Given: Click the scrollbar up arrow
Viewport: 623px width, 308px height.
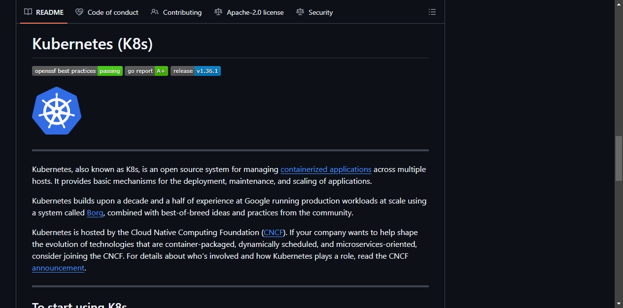Looking at the screenshot, I should (619, 4).
